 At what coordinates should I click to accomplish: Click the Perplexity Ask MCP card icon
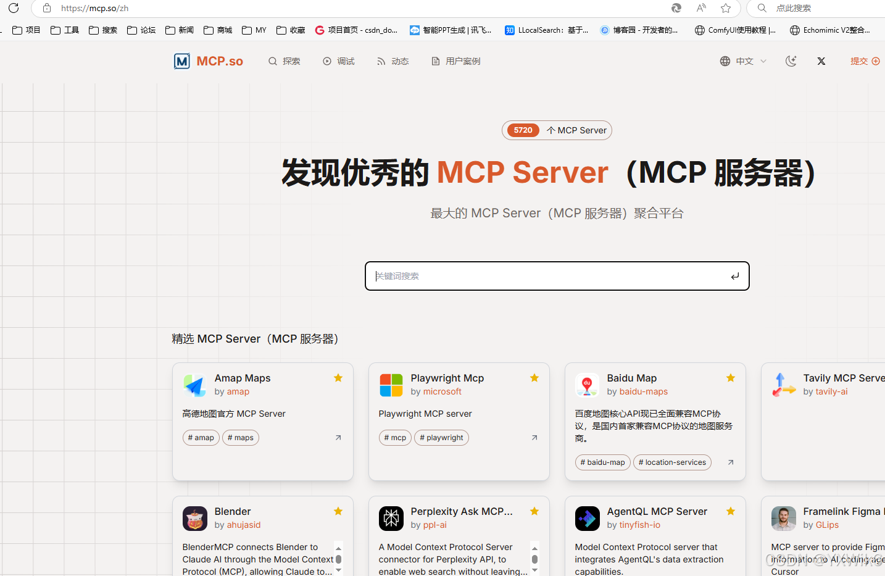(x=391, y=519)
